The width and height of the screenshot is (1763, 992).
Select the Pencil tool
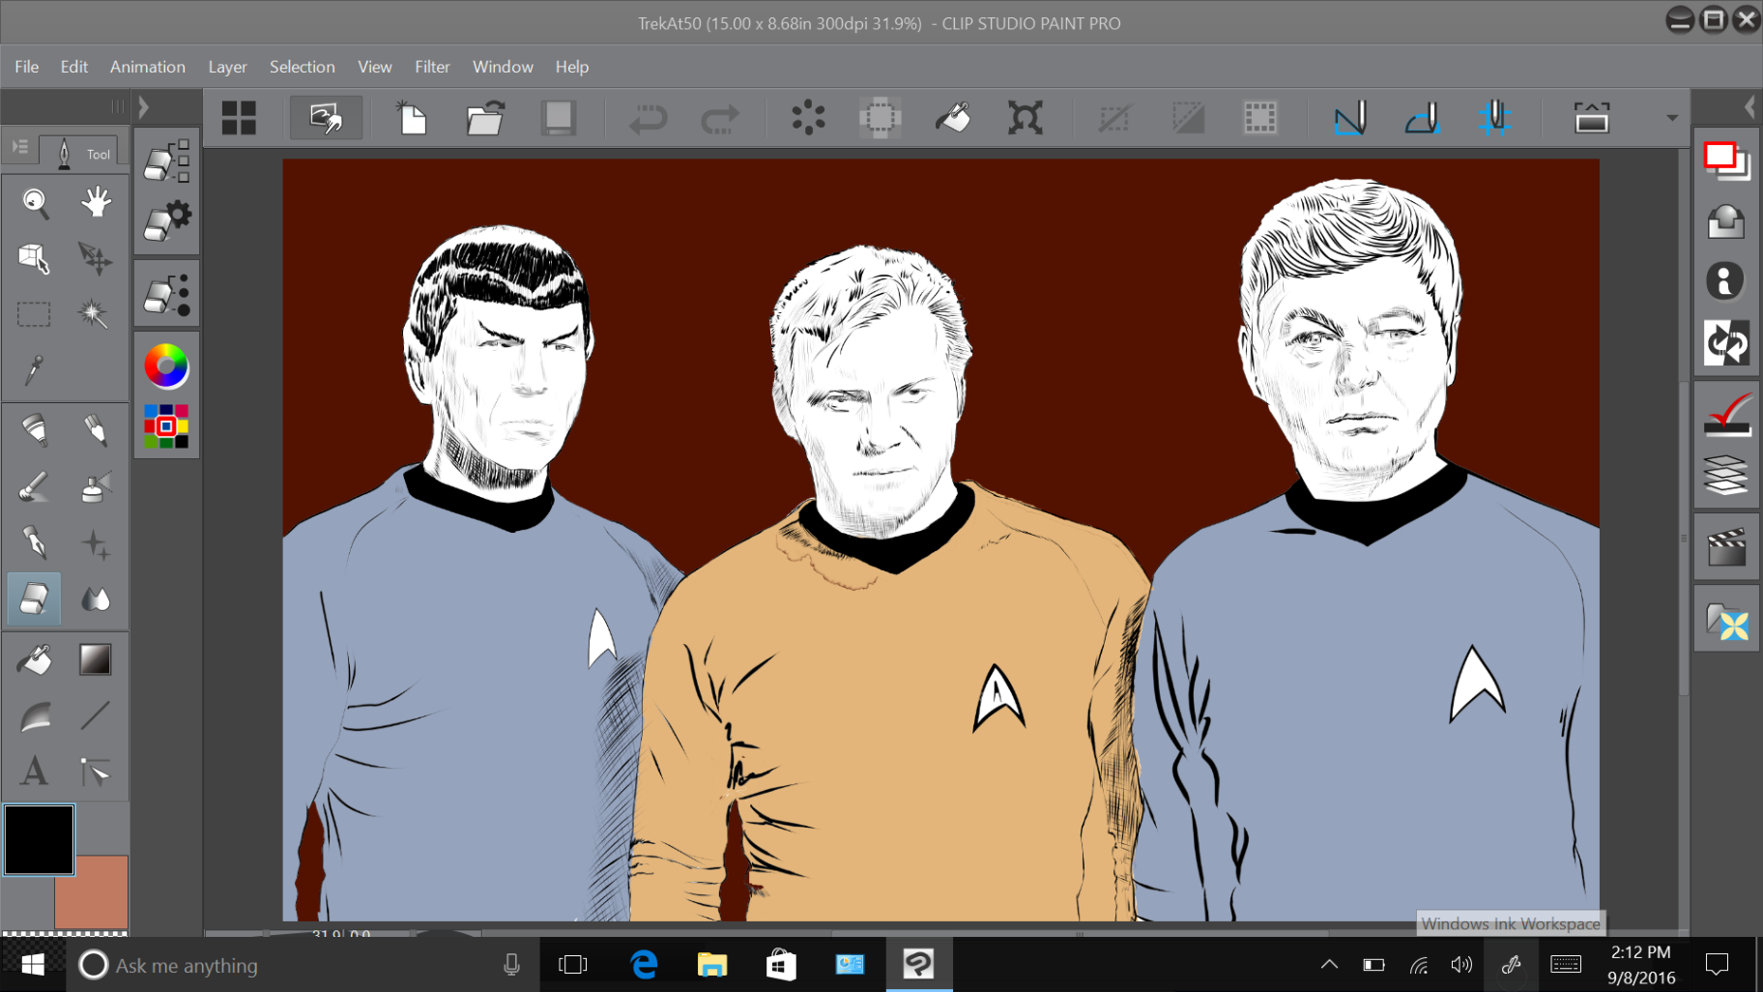[x=95, y=429]
